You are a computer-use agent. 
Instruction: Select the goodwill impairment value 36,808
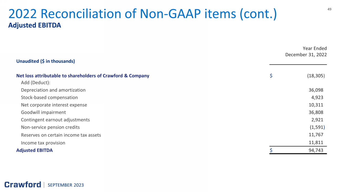tap(316, 112)
